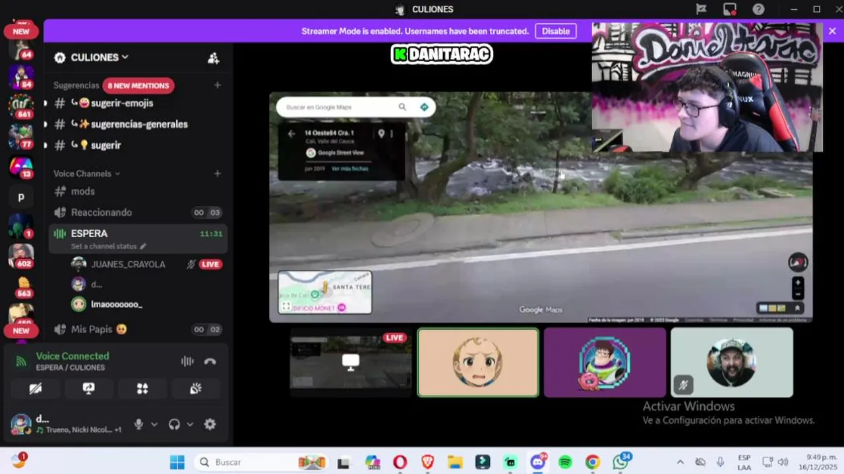Open user settings gear

(x=210, y=425)
